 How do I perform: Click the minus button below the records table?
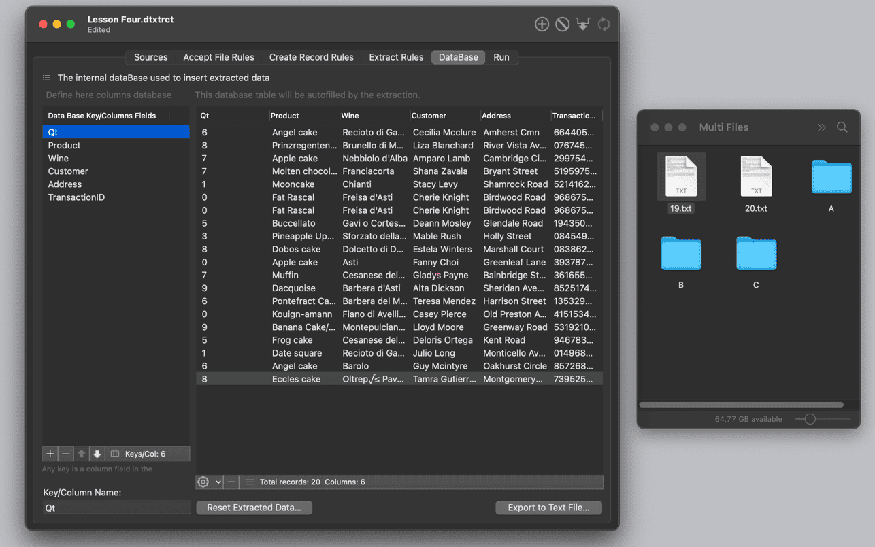pos(231,482)
